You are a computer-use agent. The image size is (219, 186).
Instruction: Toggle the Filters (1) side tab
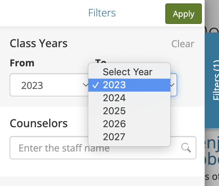[212, 80]
